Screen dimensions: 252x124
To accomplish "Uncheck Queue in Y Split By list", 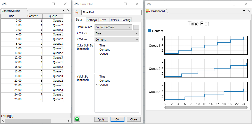I will [x=97, y=85].
